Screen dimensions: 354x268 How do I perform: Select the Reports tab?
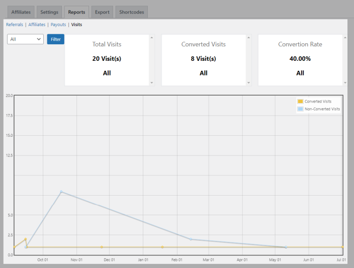(x=76, y=12)
